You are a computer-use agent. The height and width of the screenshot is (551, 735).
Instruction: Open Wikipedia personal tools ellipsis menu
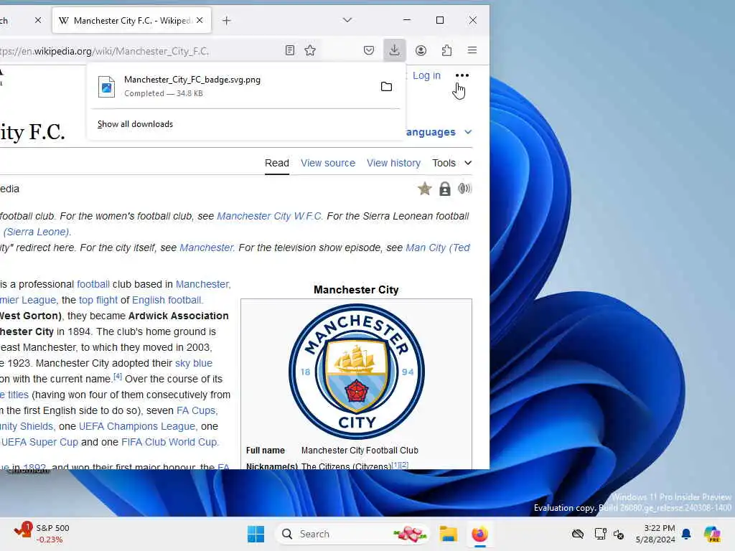coord(462,75)
